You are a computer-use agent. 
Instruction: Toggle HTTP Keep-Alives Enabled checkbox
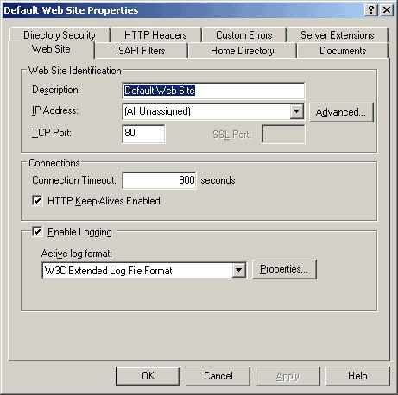coord(37,200)
